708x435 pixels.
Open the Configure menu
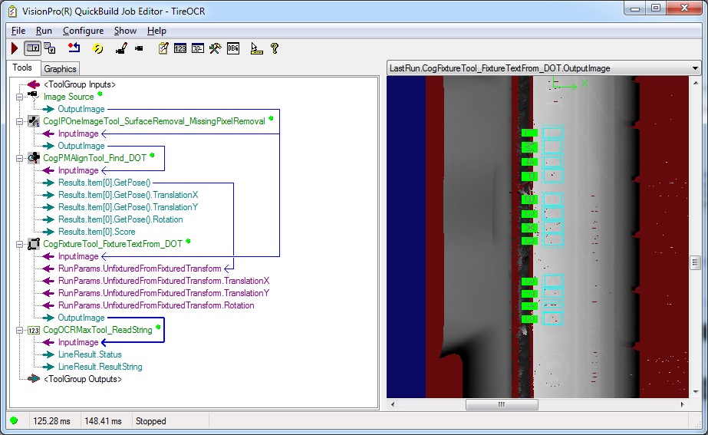(83, 31)
